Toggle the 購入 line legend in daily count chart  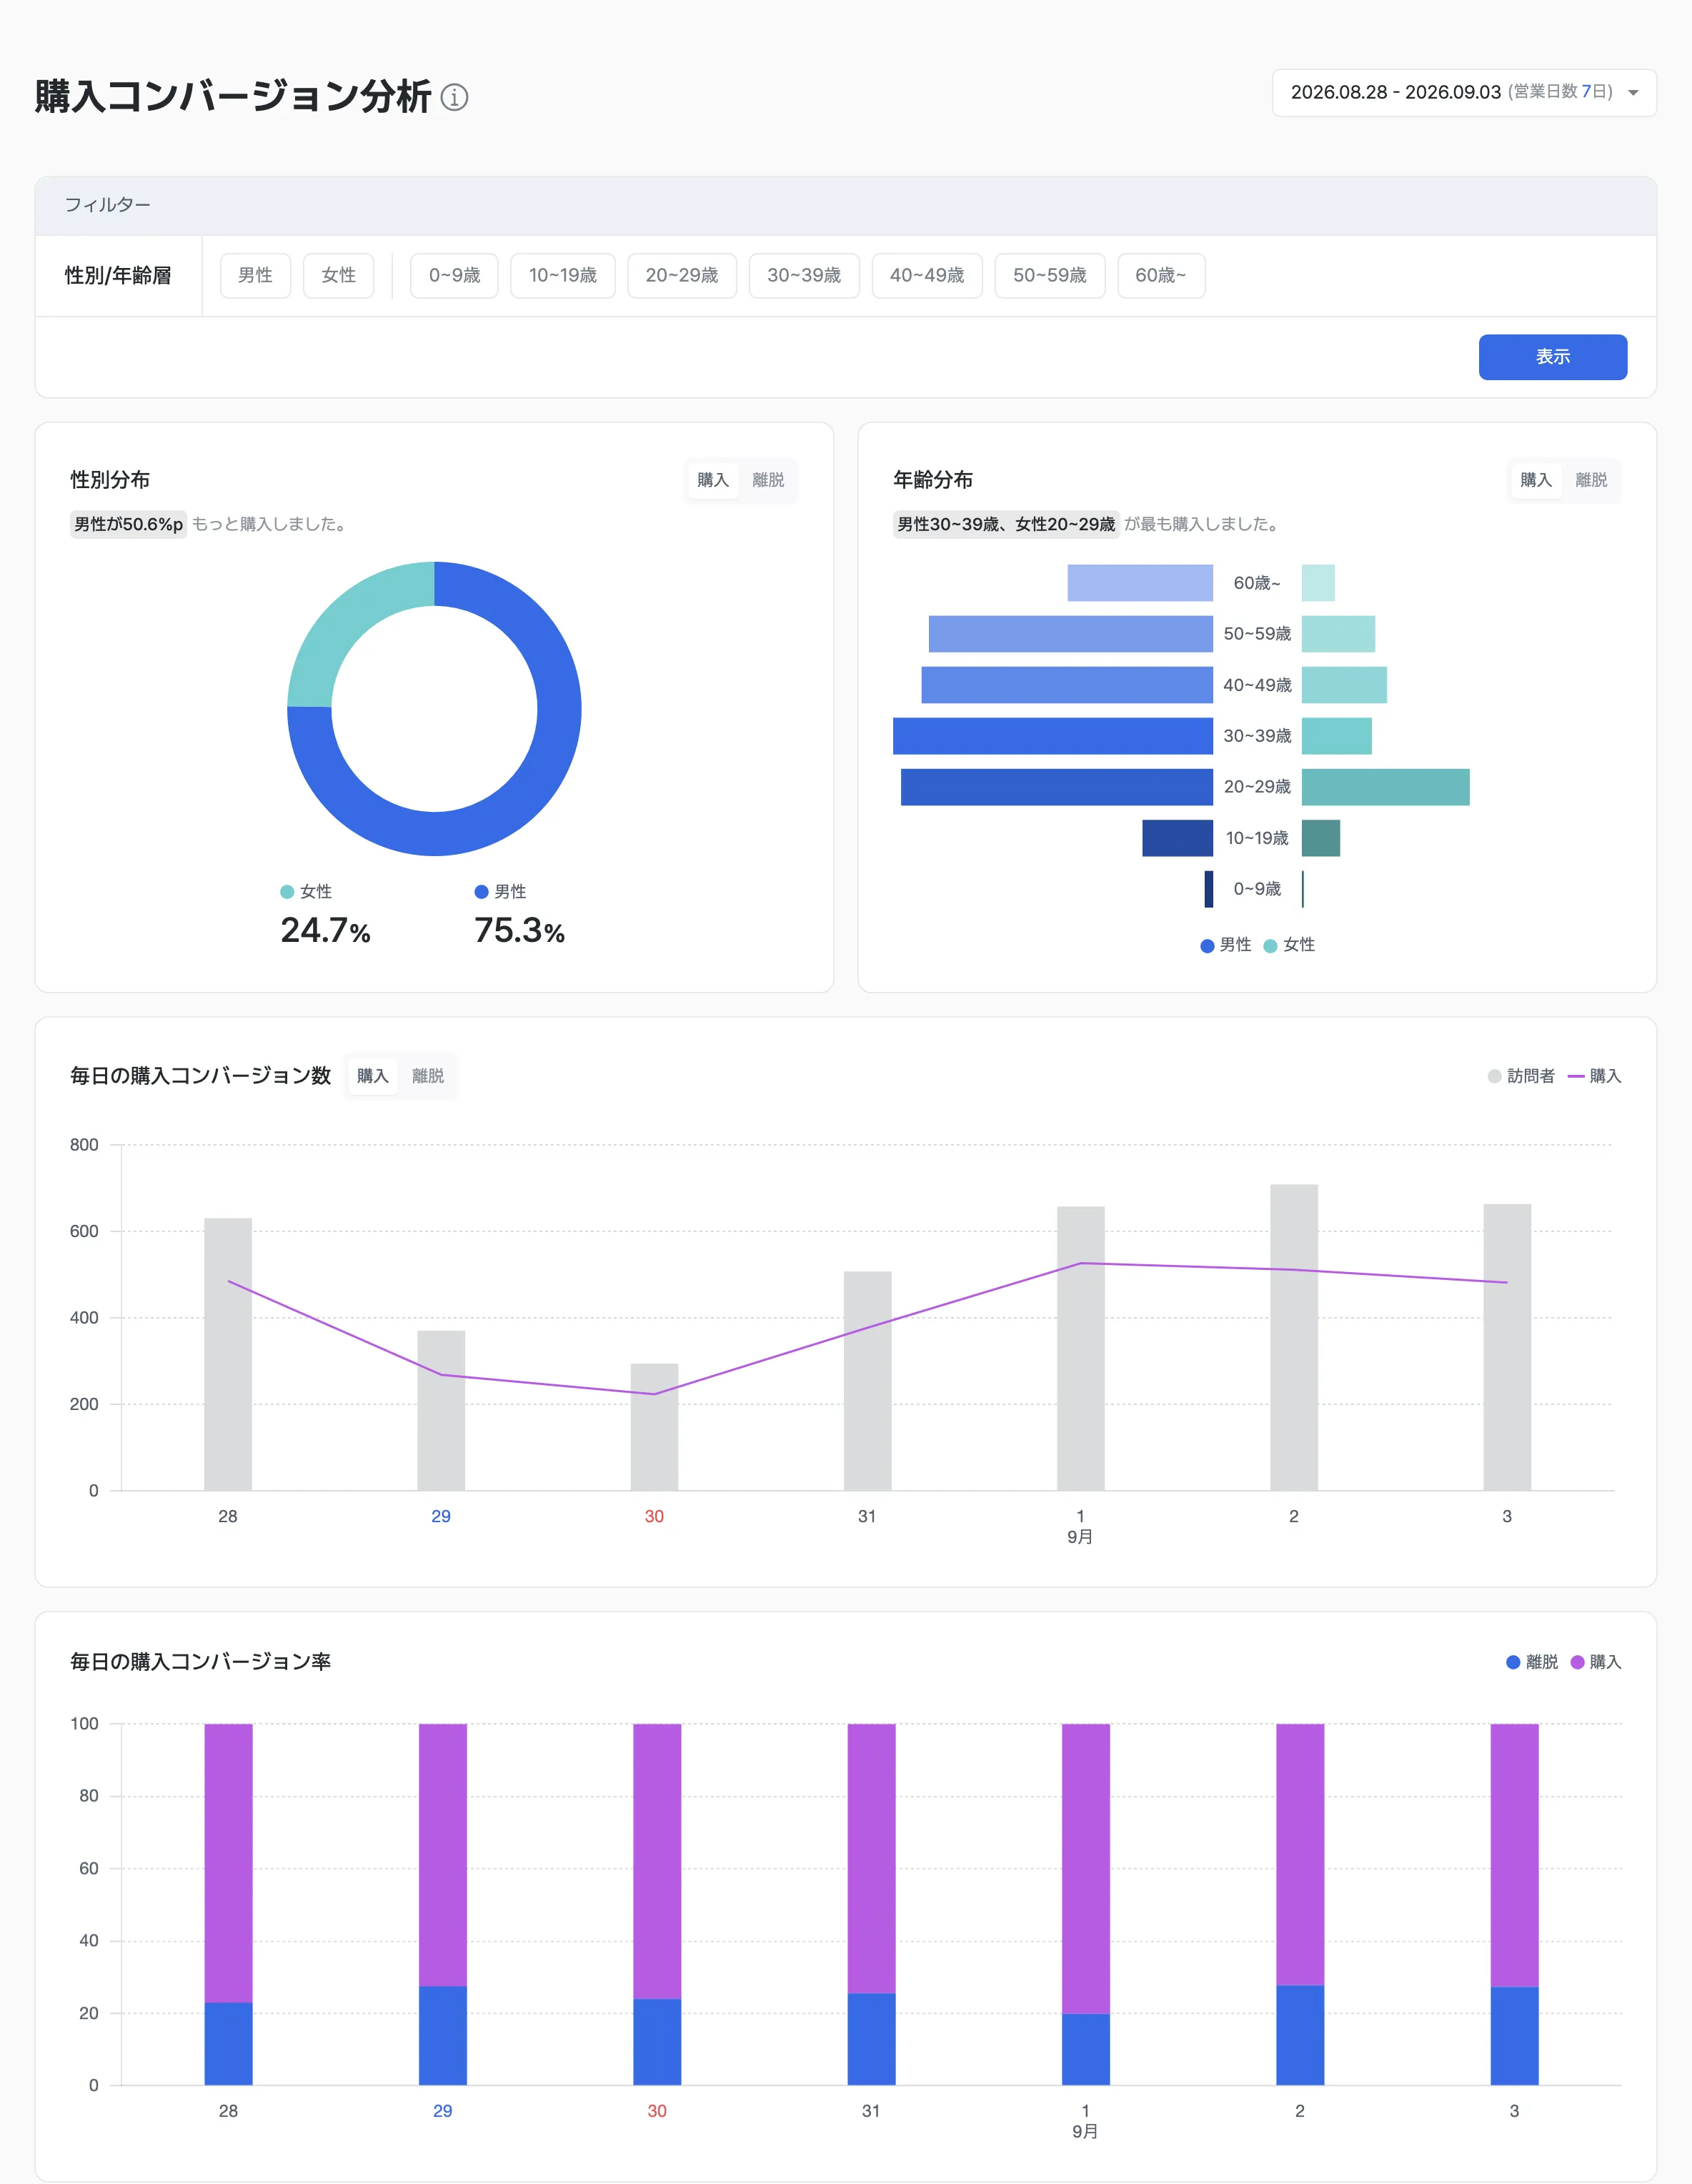(1594, 1076)
